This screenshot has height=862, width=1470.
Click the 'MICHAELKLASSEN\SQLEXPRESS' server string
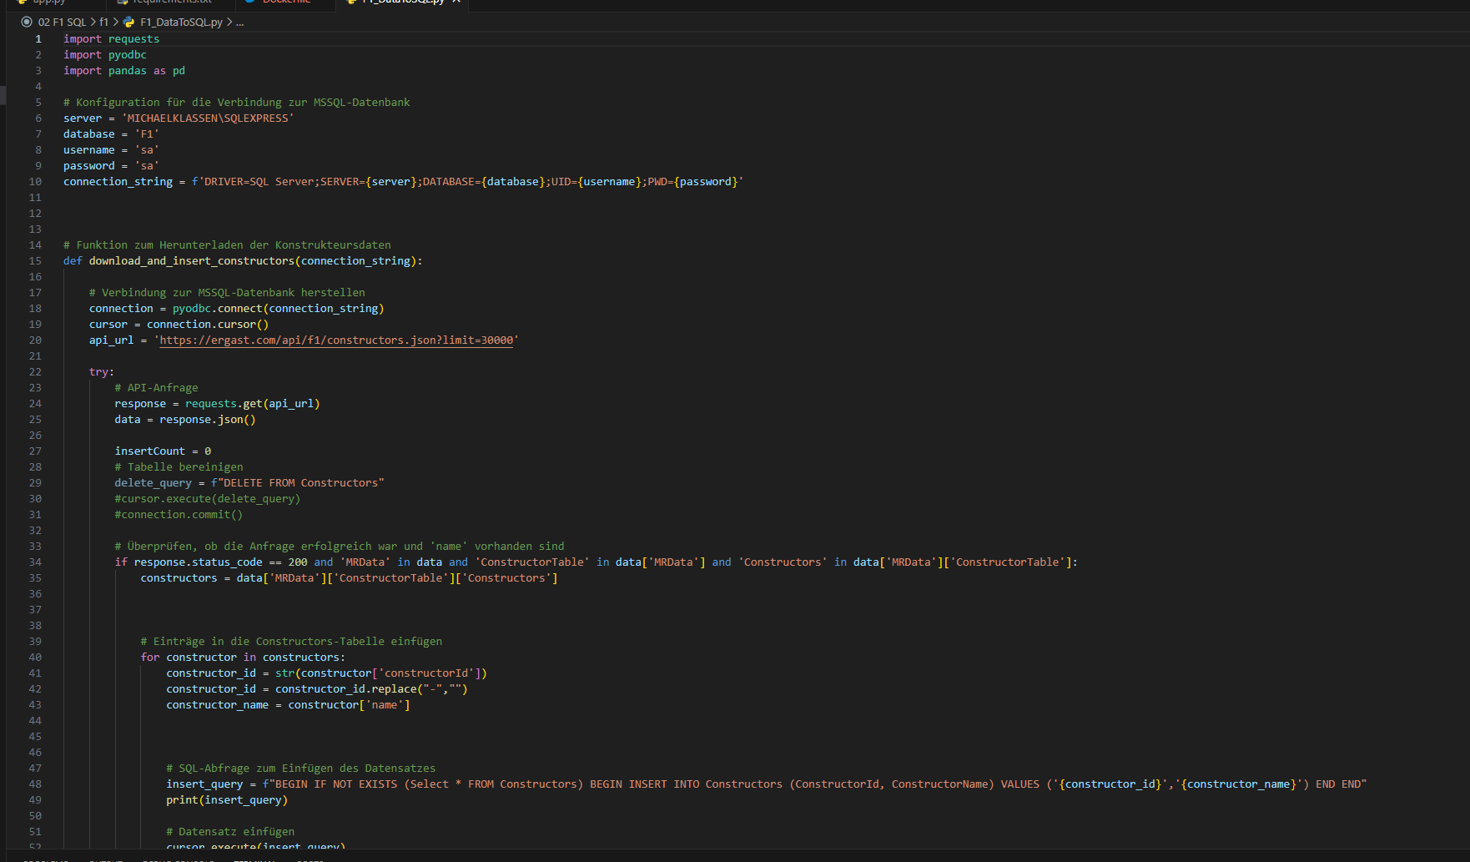208,118
